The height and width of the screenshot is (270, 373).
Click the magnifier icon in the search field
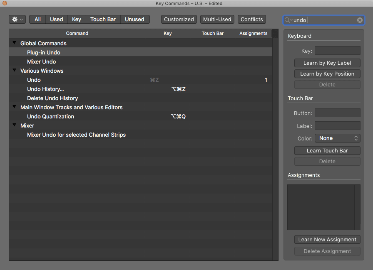(288, 20)
